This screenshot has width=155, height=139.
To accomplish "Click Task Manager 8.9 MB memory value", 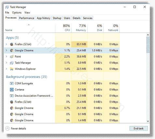I will (x=82, y=63).
